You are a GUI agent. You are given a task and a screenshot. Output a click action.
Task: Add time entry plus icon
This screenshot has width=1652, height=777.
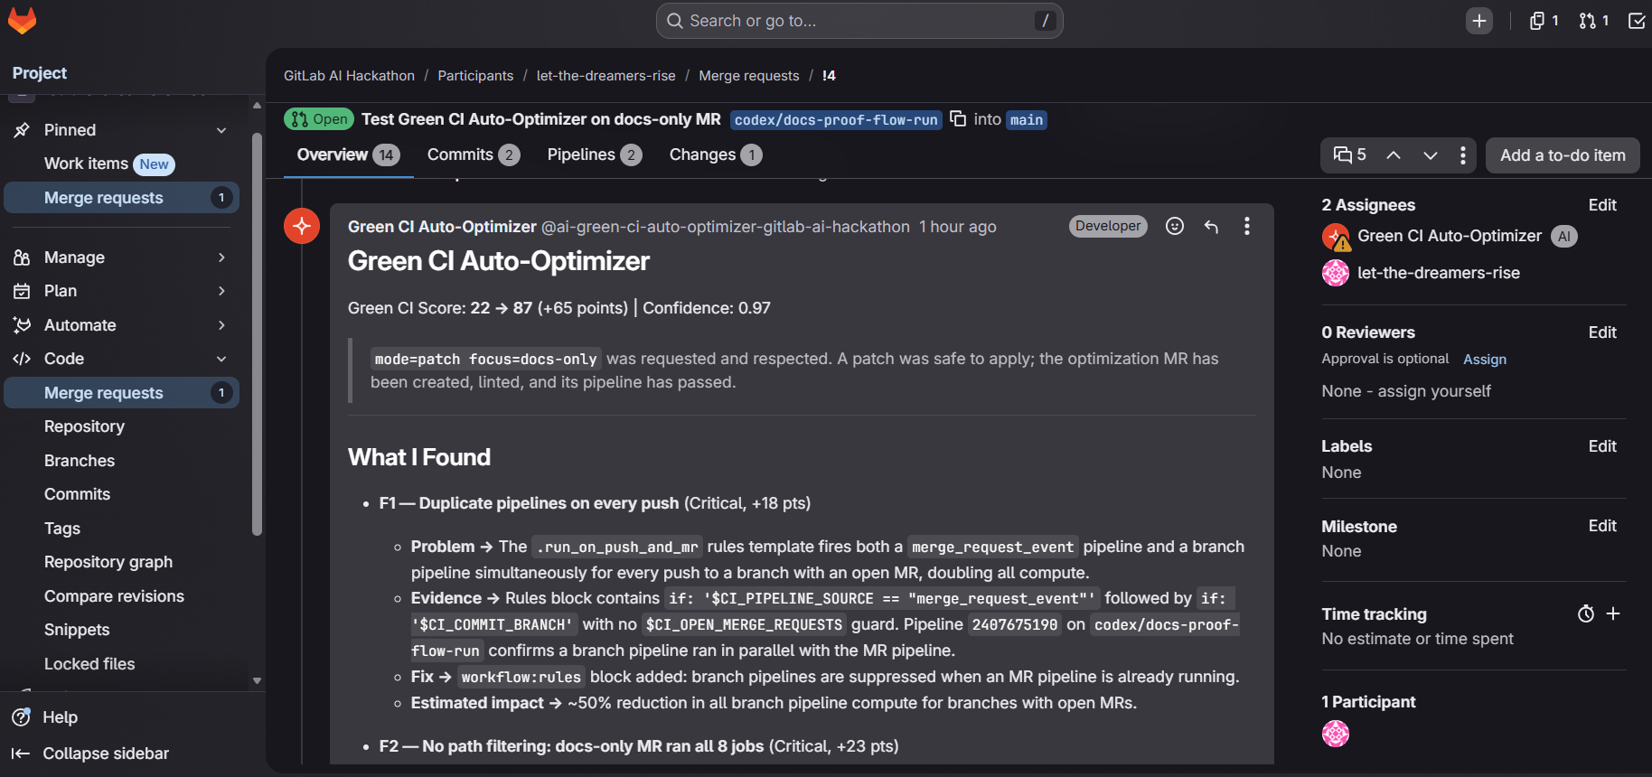pyautogui.click(x=1613, y=613)
